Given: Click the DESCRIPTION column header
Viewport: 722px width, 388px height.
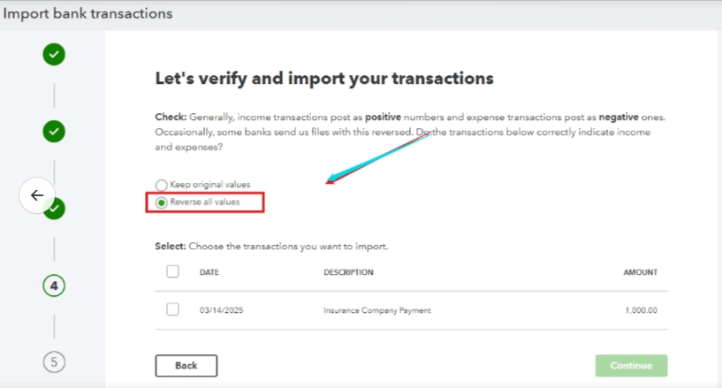Looking at the screenshot, I should point(348,272).
